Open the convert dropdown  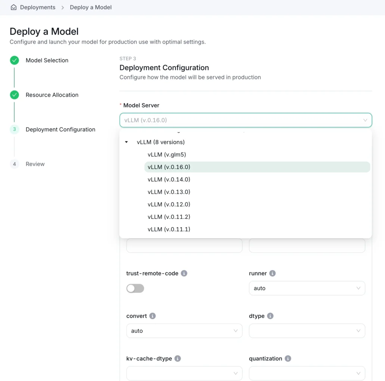pyautogui.click(x=184, y=331)
